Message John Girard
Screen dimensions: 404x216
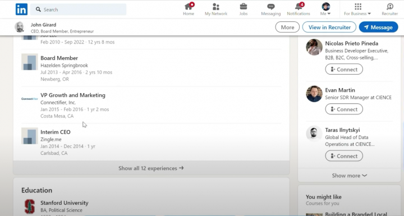coord(378,27)
